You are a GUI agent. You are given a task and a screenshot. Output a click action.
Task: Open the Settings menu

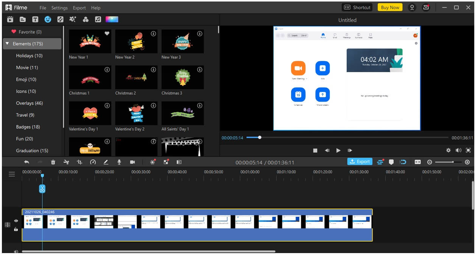click(x=59, y=8)
